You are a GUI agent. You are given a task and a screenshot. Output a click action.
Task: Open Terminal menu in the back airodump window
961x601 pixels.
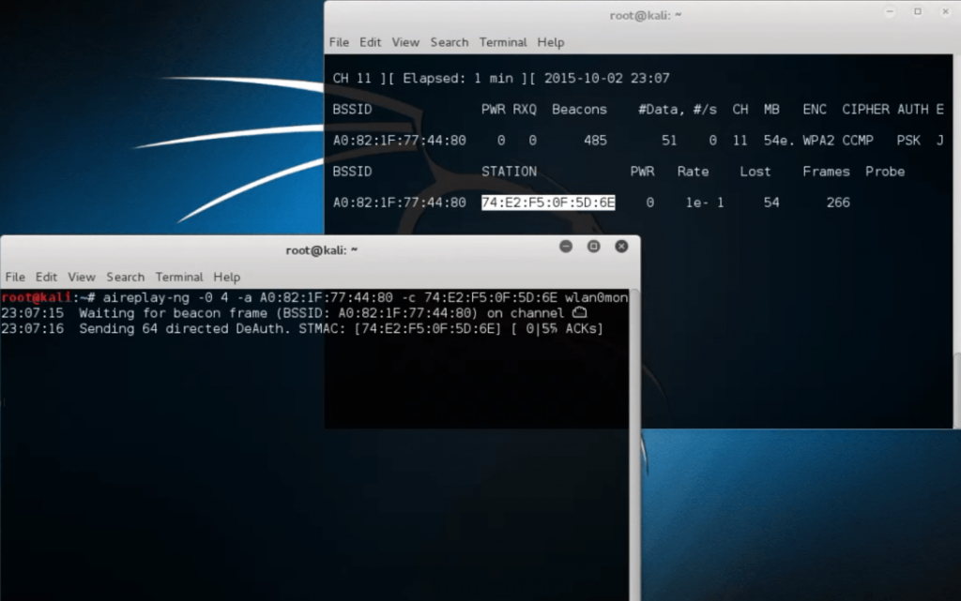(503, 42)
